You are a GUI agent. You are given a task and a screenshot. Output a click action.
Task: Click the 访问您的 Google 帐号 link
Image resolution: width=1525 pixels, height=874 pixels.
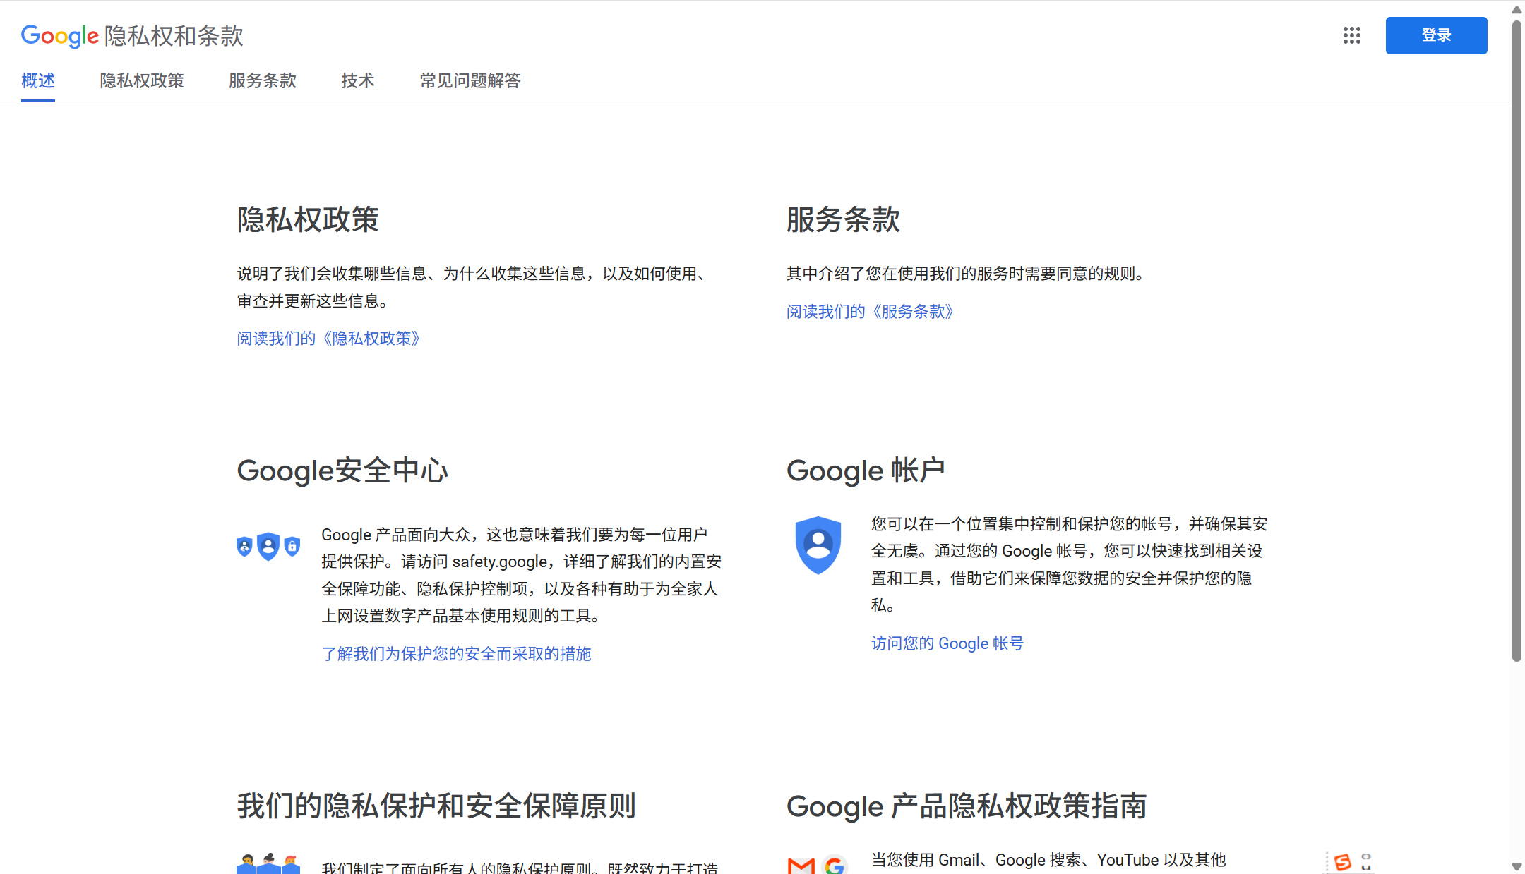coord(947,643)
